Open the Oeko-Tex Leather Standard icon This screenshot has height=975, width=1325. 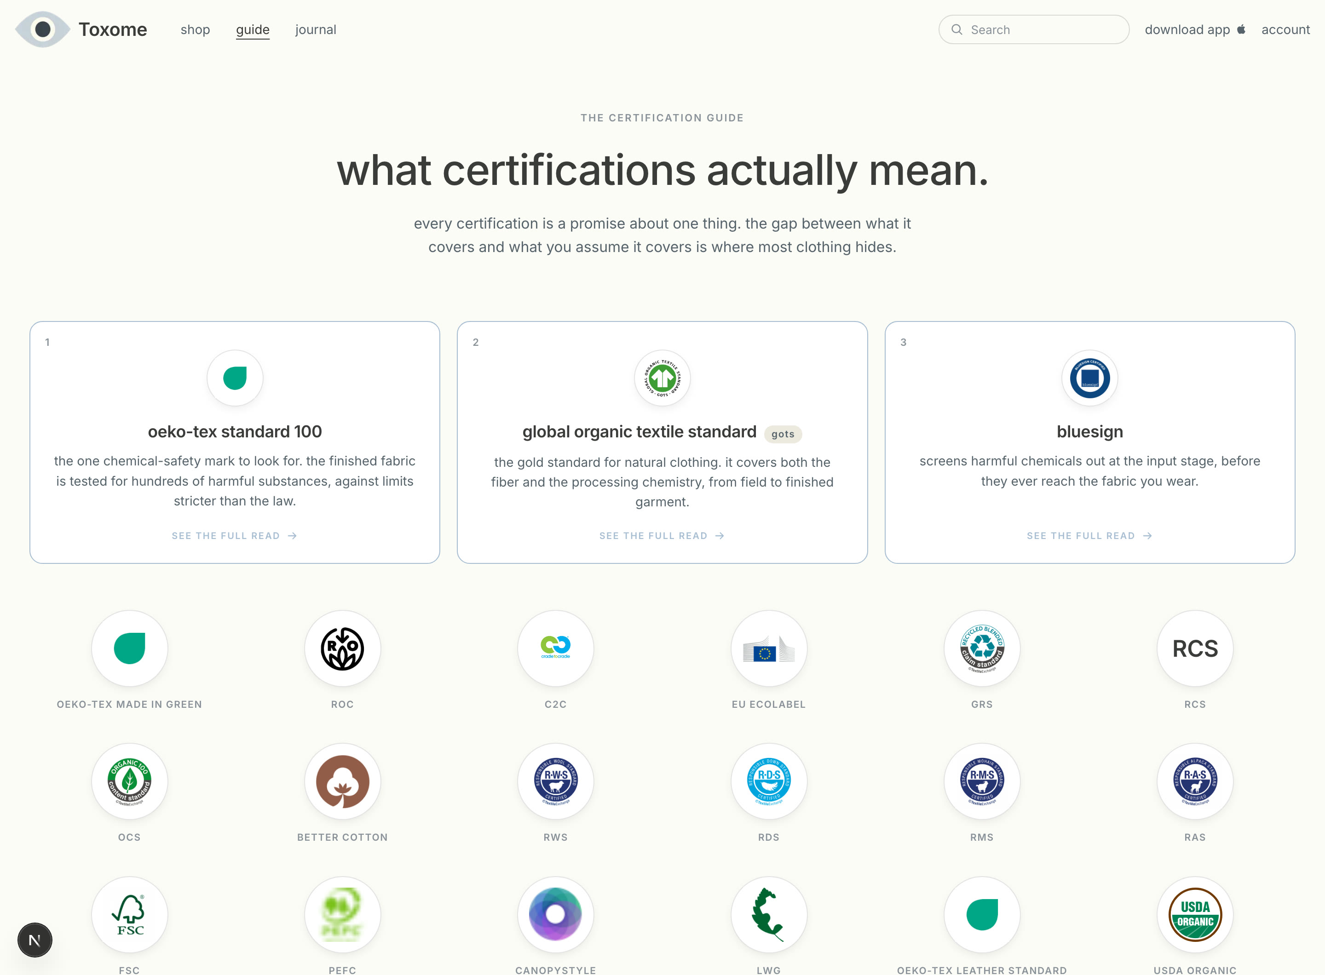(982, 915)
